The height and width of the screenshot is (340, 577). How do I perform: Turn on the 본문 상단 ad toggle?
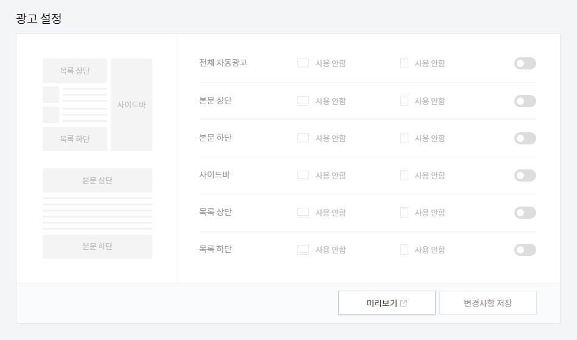[525, 101]
